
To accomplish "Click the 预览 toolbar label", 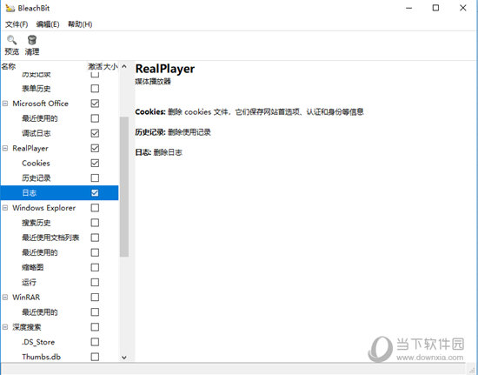I will coord(11,51).
